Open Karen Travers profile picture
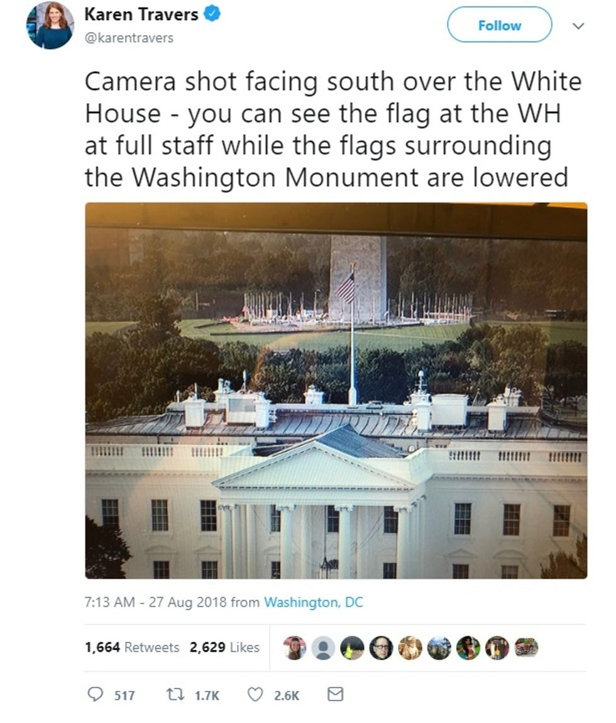Viewport: 616px width, 723px height. click(50, 25)
